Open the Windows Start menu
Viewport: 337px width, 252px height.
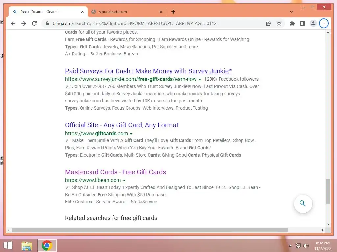(x=8, y=245)
